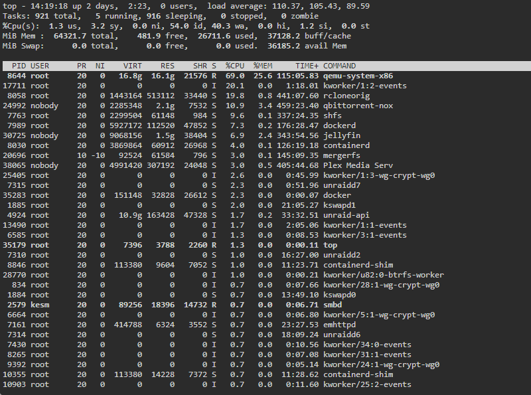The width and height of the screenshot is (531, 395).
Task: Click the jellyfin process name
Action: [x=342, y=135]
